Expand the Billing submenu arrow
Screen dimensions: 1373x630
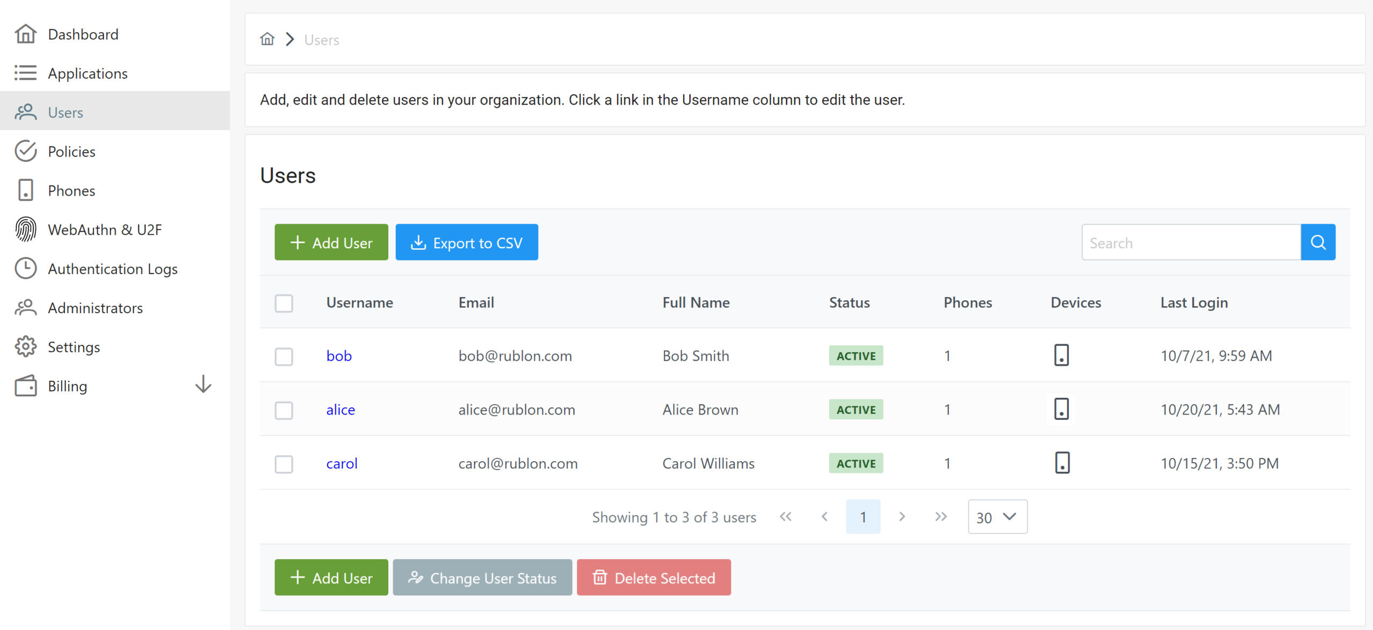(x=203, y=385)
